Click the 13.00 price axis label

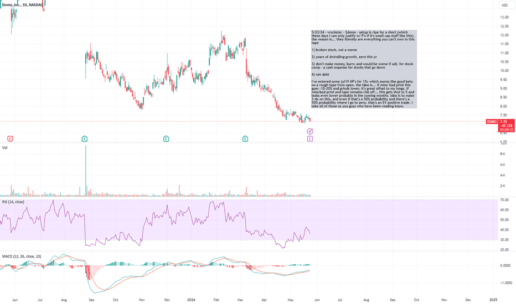[x=504, y=17]
